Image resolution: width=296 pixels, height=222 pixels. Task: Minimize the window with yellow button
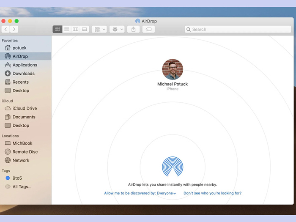tap(10, 21)
